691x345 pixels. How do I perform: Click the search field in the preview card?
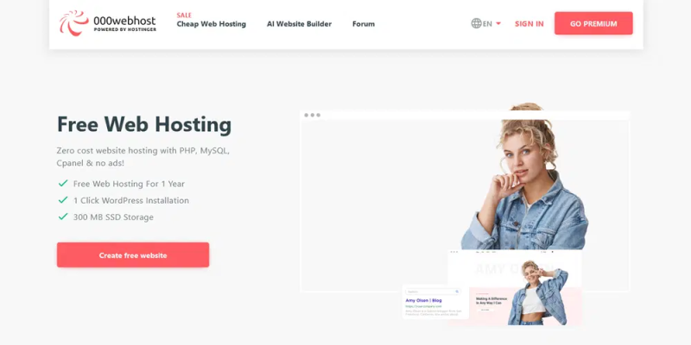tap(433, 292)
